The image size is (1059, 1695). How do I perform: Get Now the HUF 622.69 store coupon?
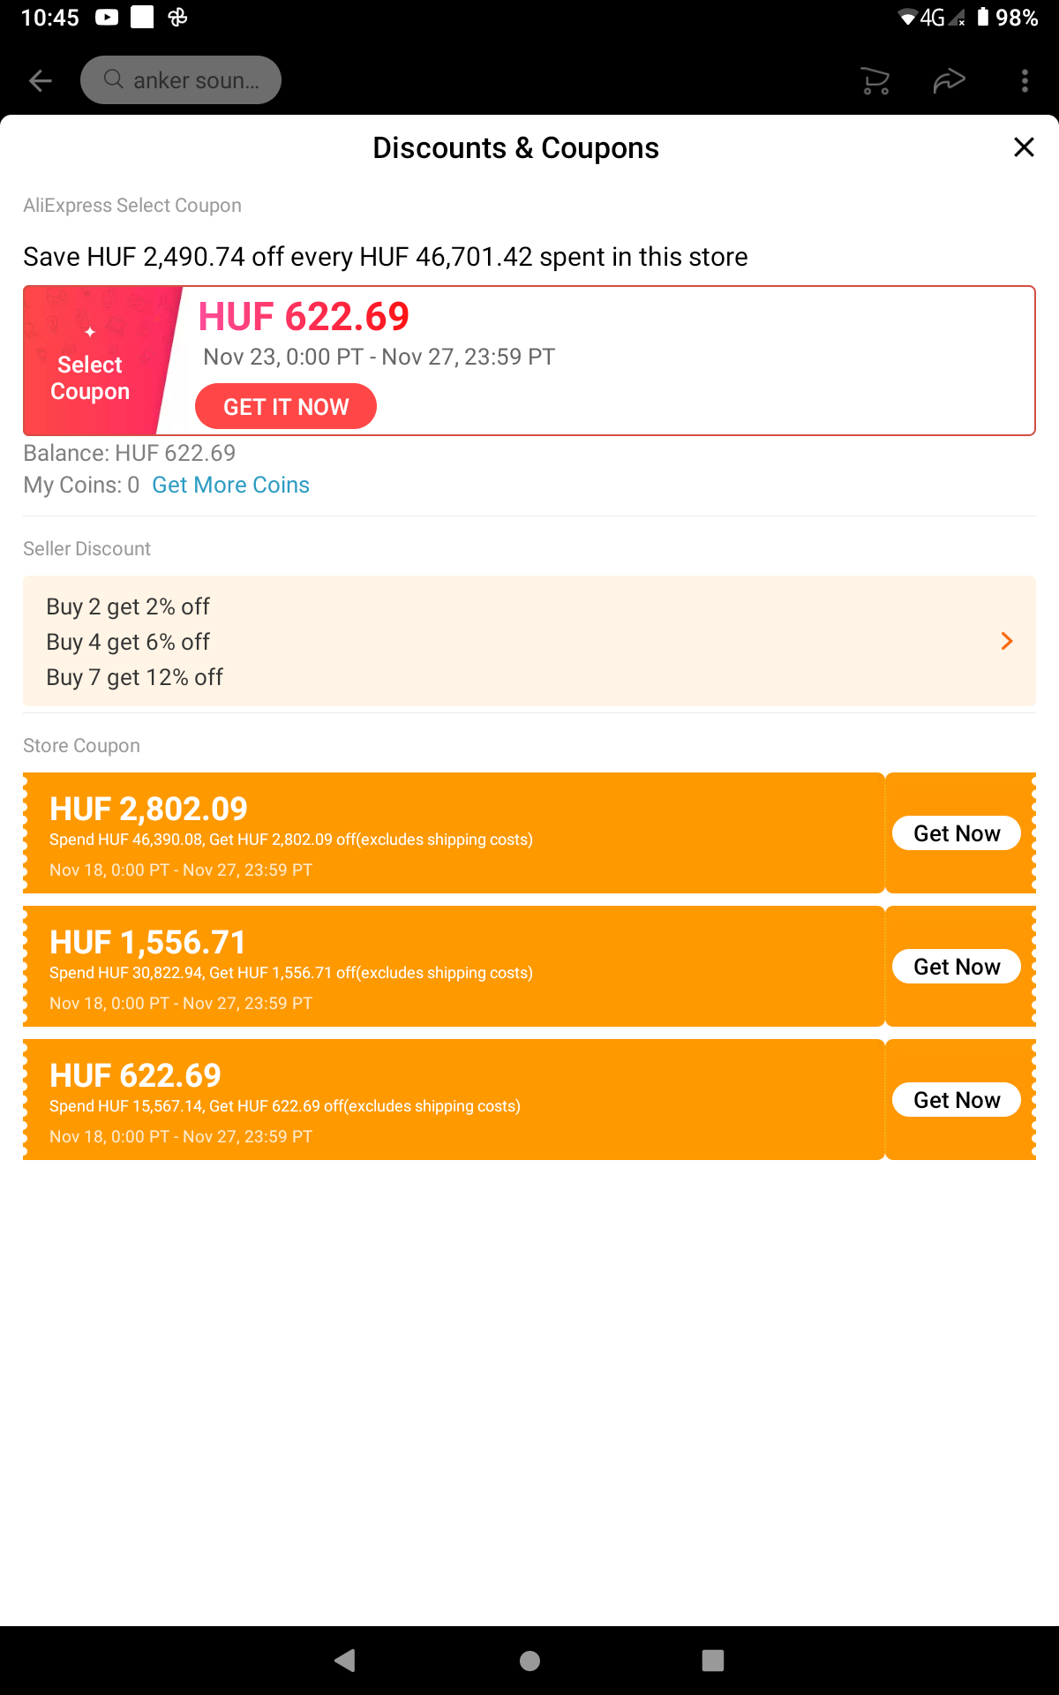point(957,1100)
